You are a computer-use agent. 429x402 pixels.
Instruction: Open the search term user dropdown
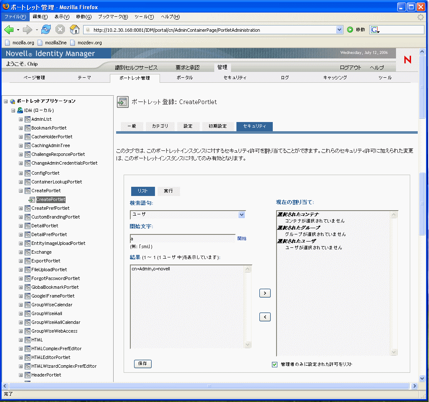coord(241,215)
